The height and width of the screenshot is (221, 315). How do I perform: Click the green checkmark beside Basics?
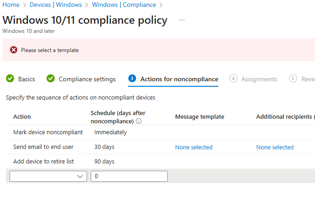coord(10,79)
